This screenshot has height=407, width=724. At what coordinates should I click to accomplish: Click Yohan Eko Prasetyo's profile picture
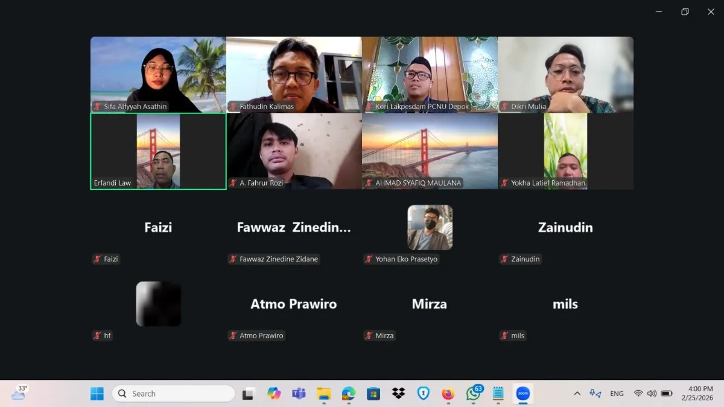pos(430,227)
